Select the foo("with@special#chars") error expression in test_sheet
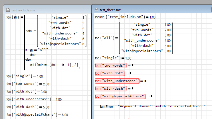Viewport: 212px width, 119px height. [120, 96]
